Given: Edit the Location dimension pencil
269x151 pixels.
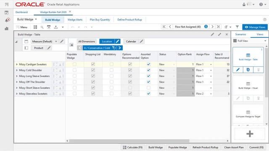Looking at the screenshot, I should click(x=117, y=42).
